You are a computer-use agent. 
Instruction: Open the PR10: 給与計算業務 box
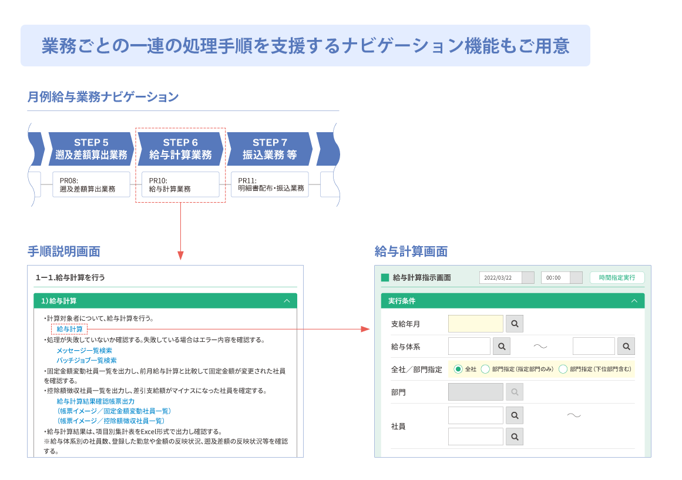tap(180, 184)
